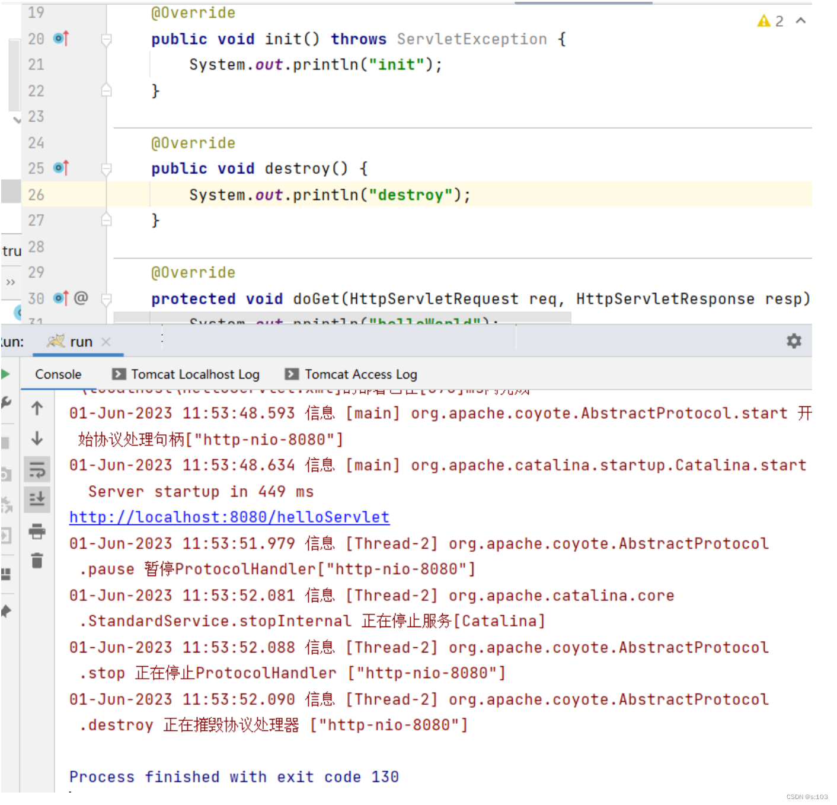Click the "init" string literal in println
The width and height of the screenshot is (837, 805).
tap(397, 65)
